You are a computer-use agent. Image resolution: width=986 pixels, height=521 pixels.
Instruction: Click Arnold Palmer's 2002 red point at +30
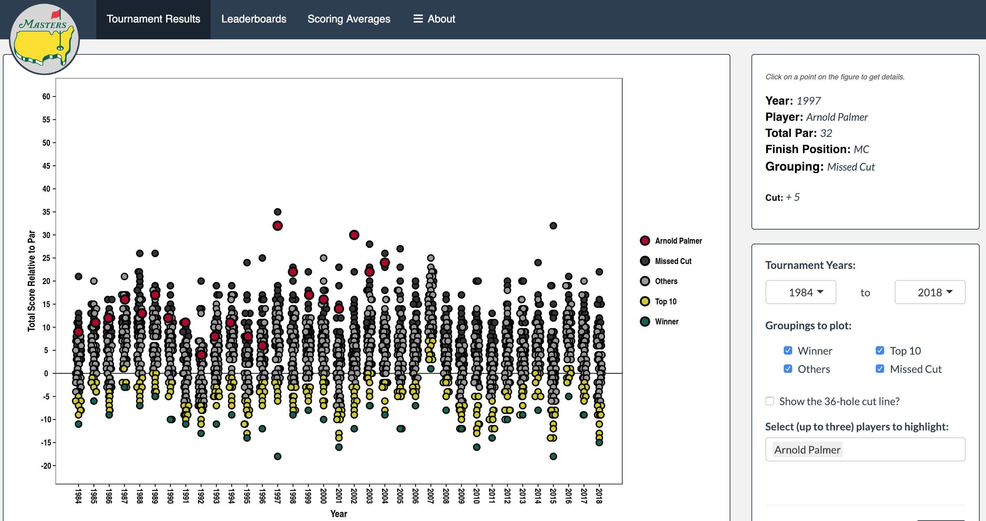pos(354,235)
